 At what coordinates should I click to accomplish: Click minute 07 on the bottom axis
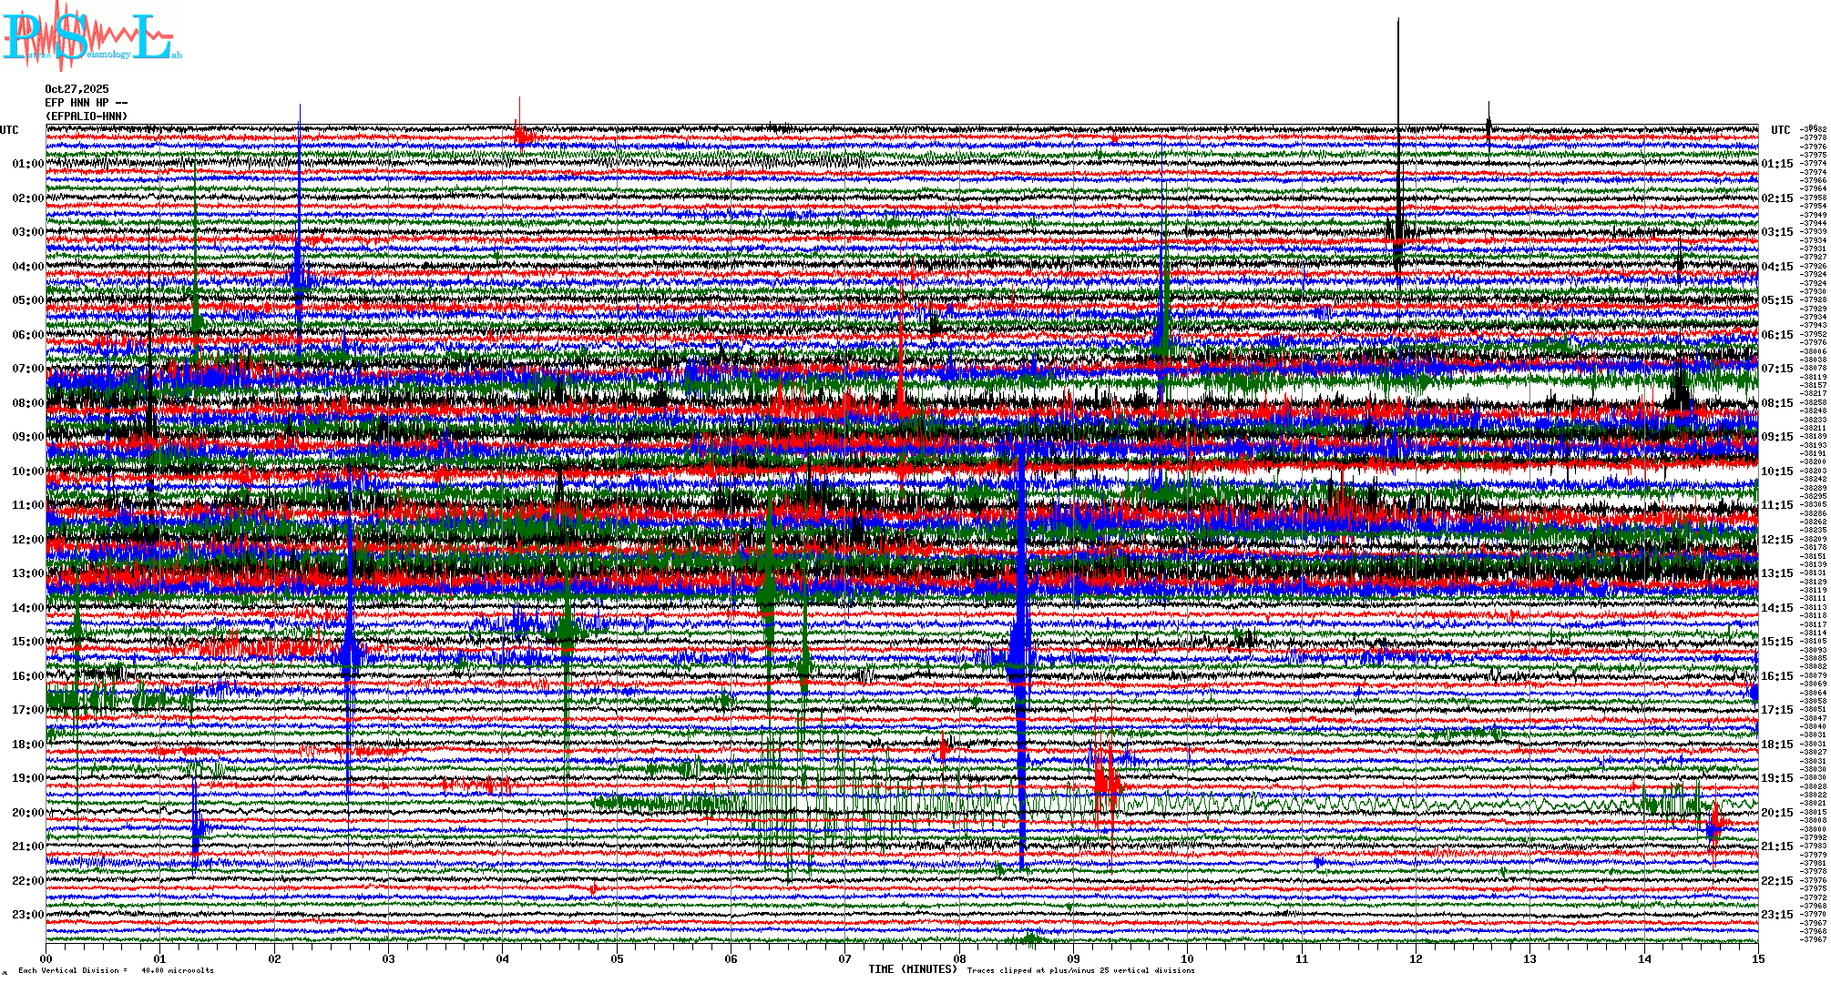pyautogui.click(x=845, y=958)
